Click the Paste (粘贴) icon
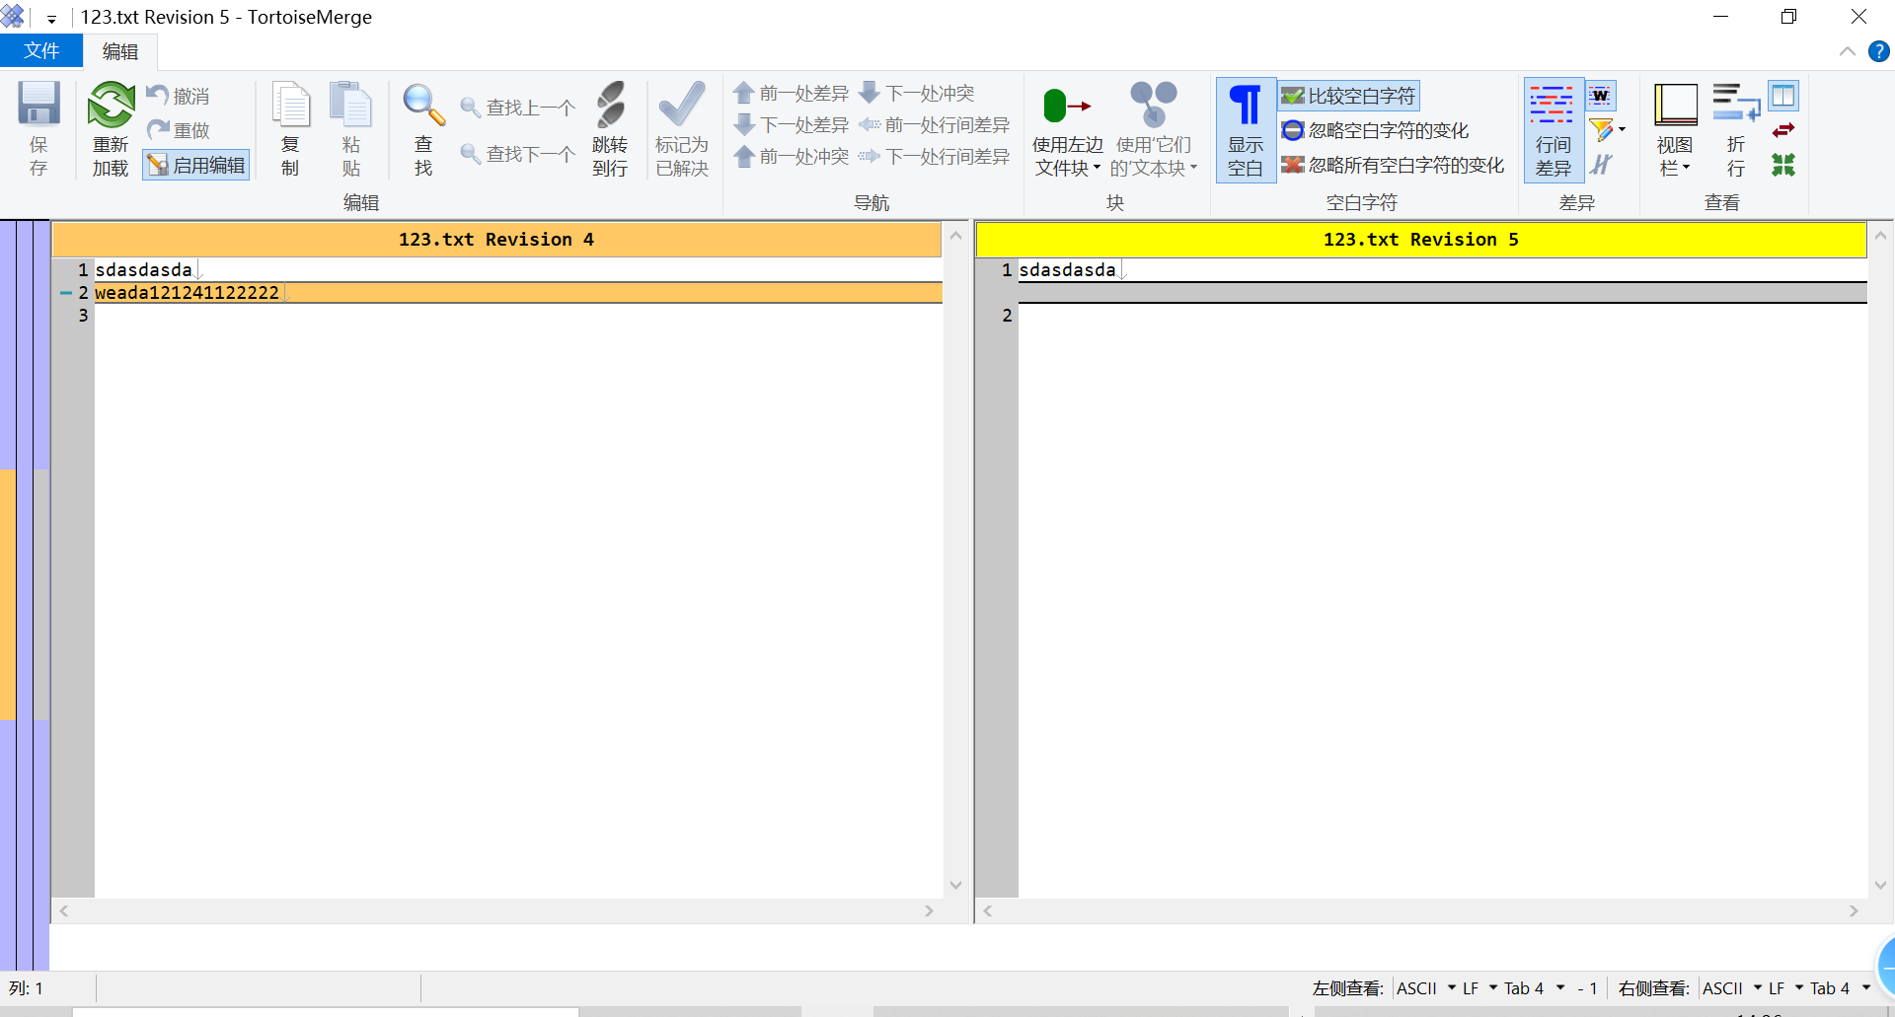Screen dimensions: 1895x1017 (351, 105)
